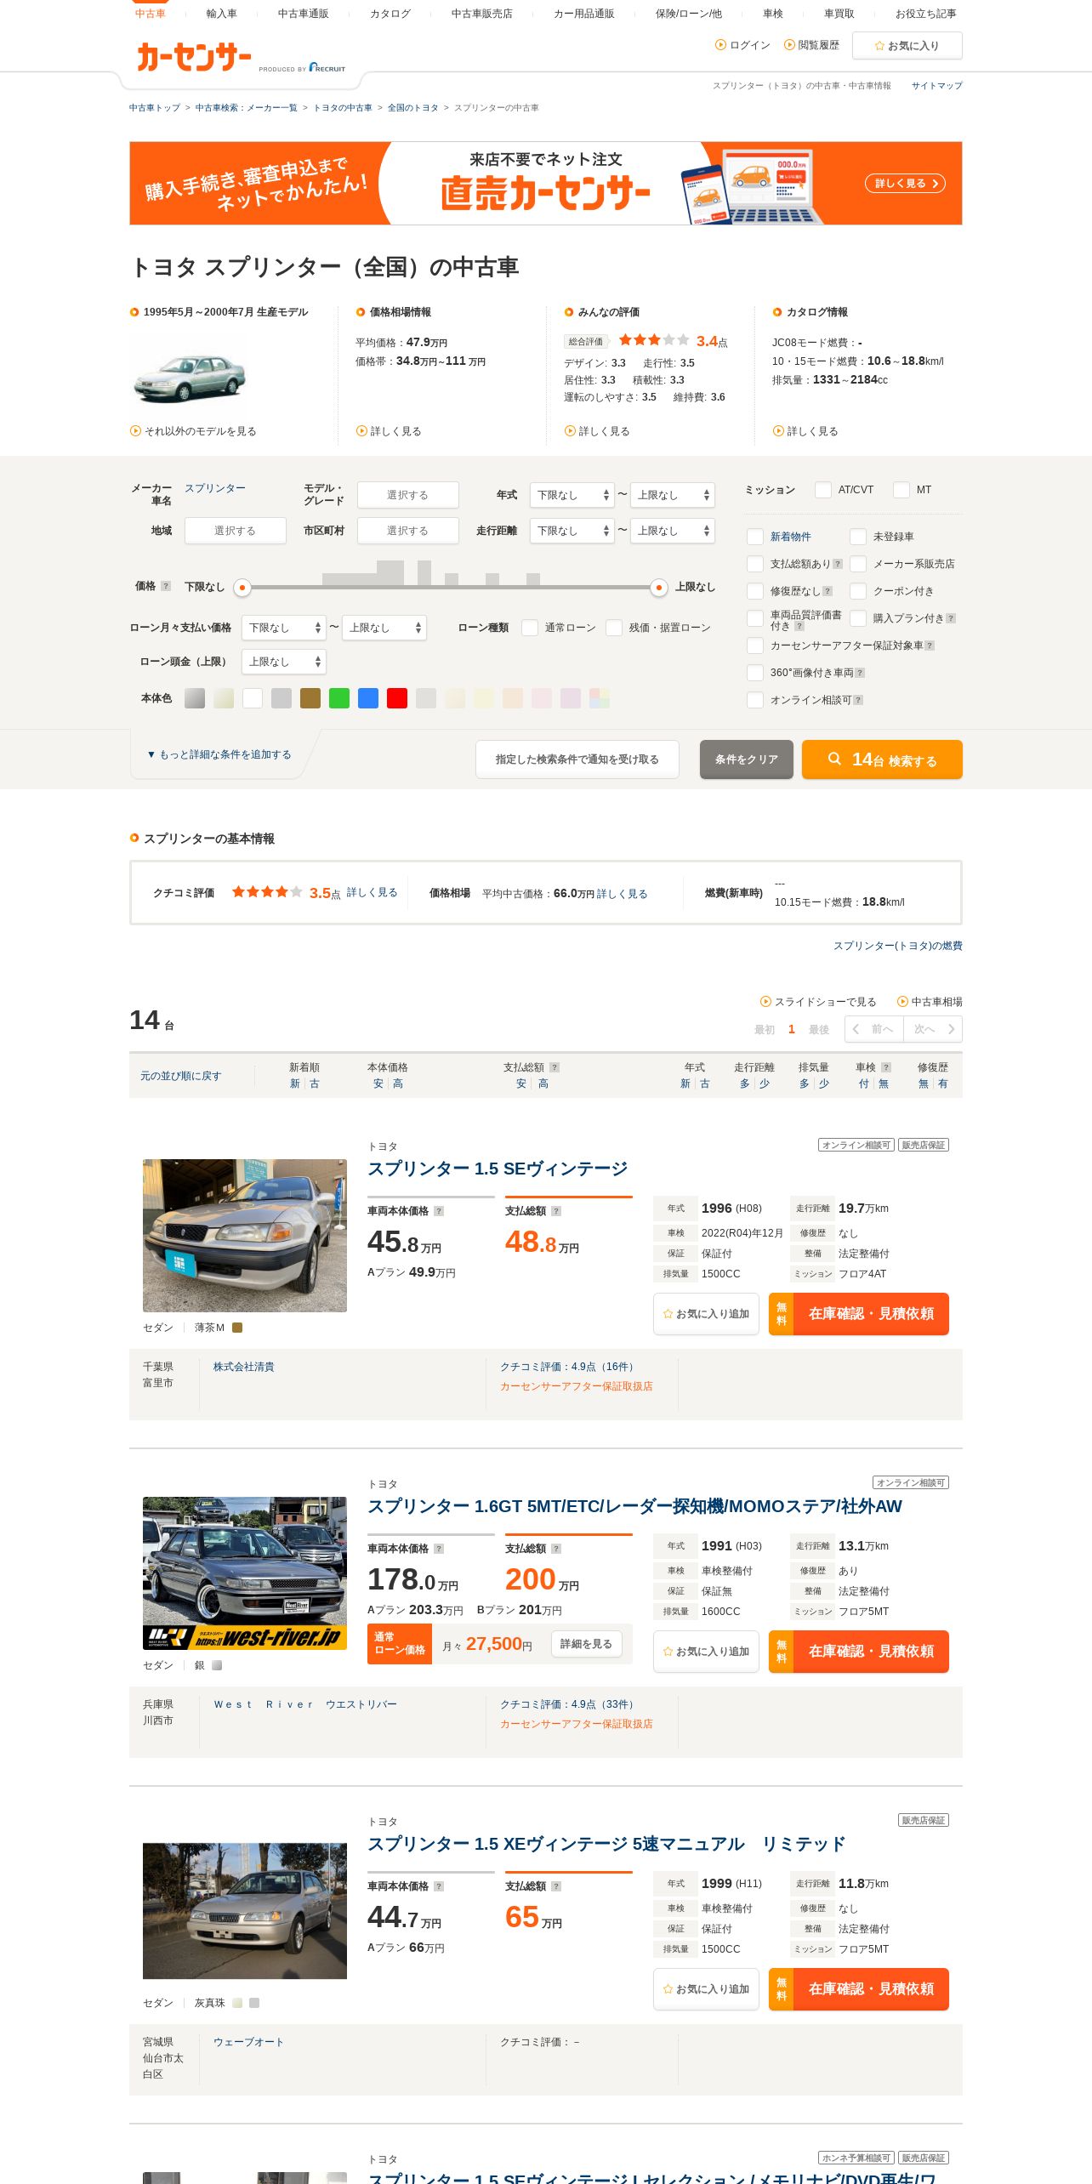Click help icon beside カーセンサーアフター保証対象車
Viewport: 1092px width, 2184px height.
tap(930, 646)
